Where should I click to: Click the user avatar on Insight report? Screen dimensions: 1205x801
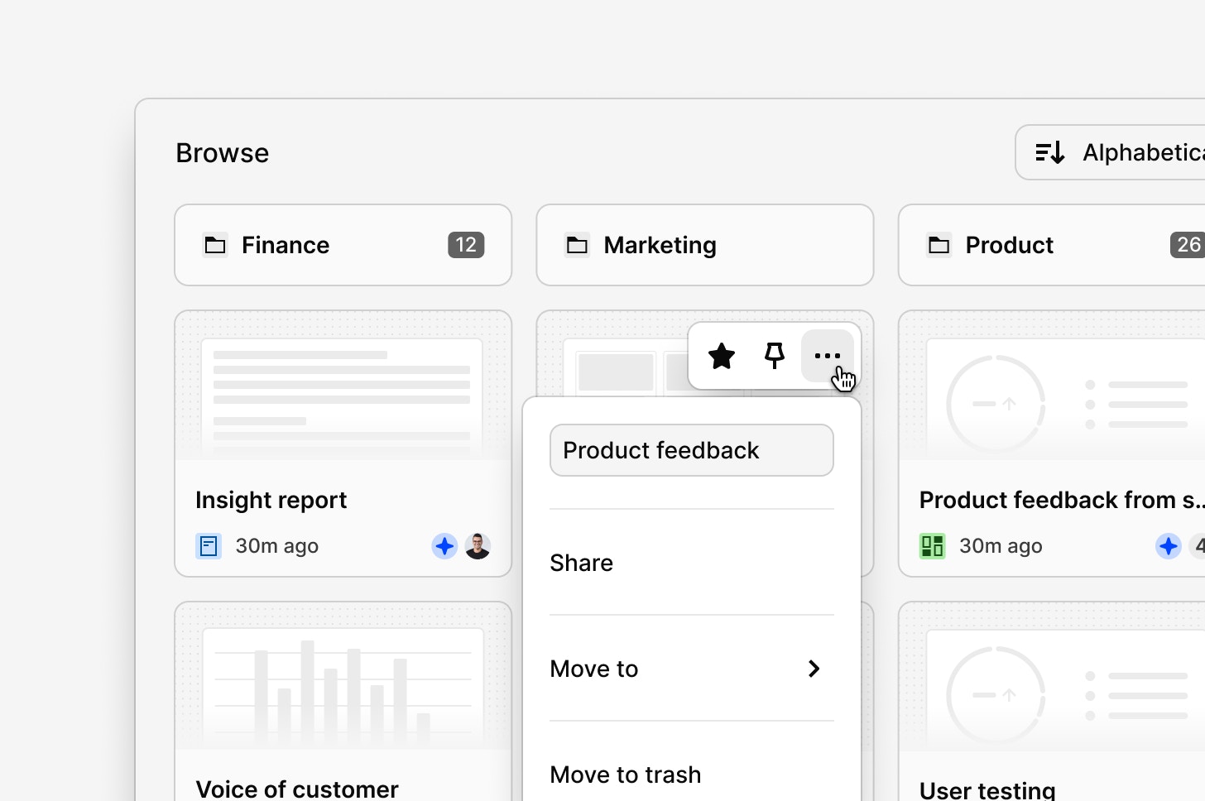coord(478,546)
